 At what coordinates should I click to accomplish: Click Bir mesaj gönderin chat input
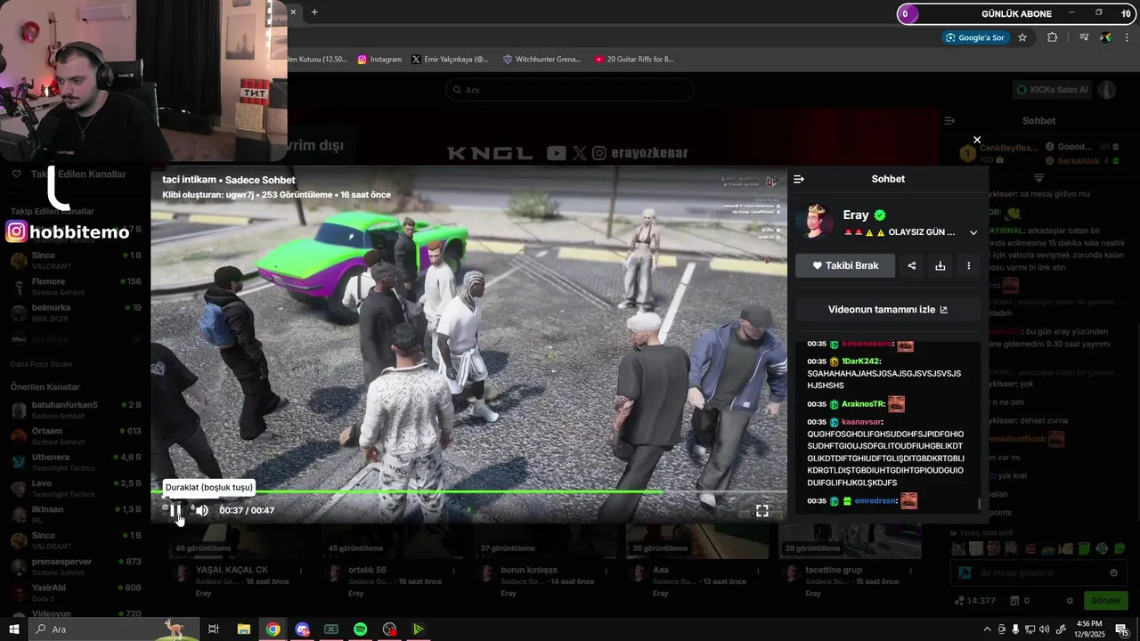coord(1038,572)
